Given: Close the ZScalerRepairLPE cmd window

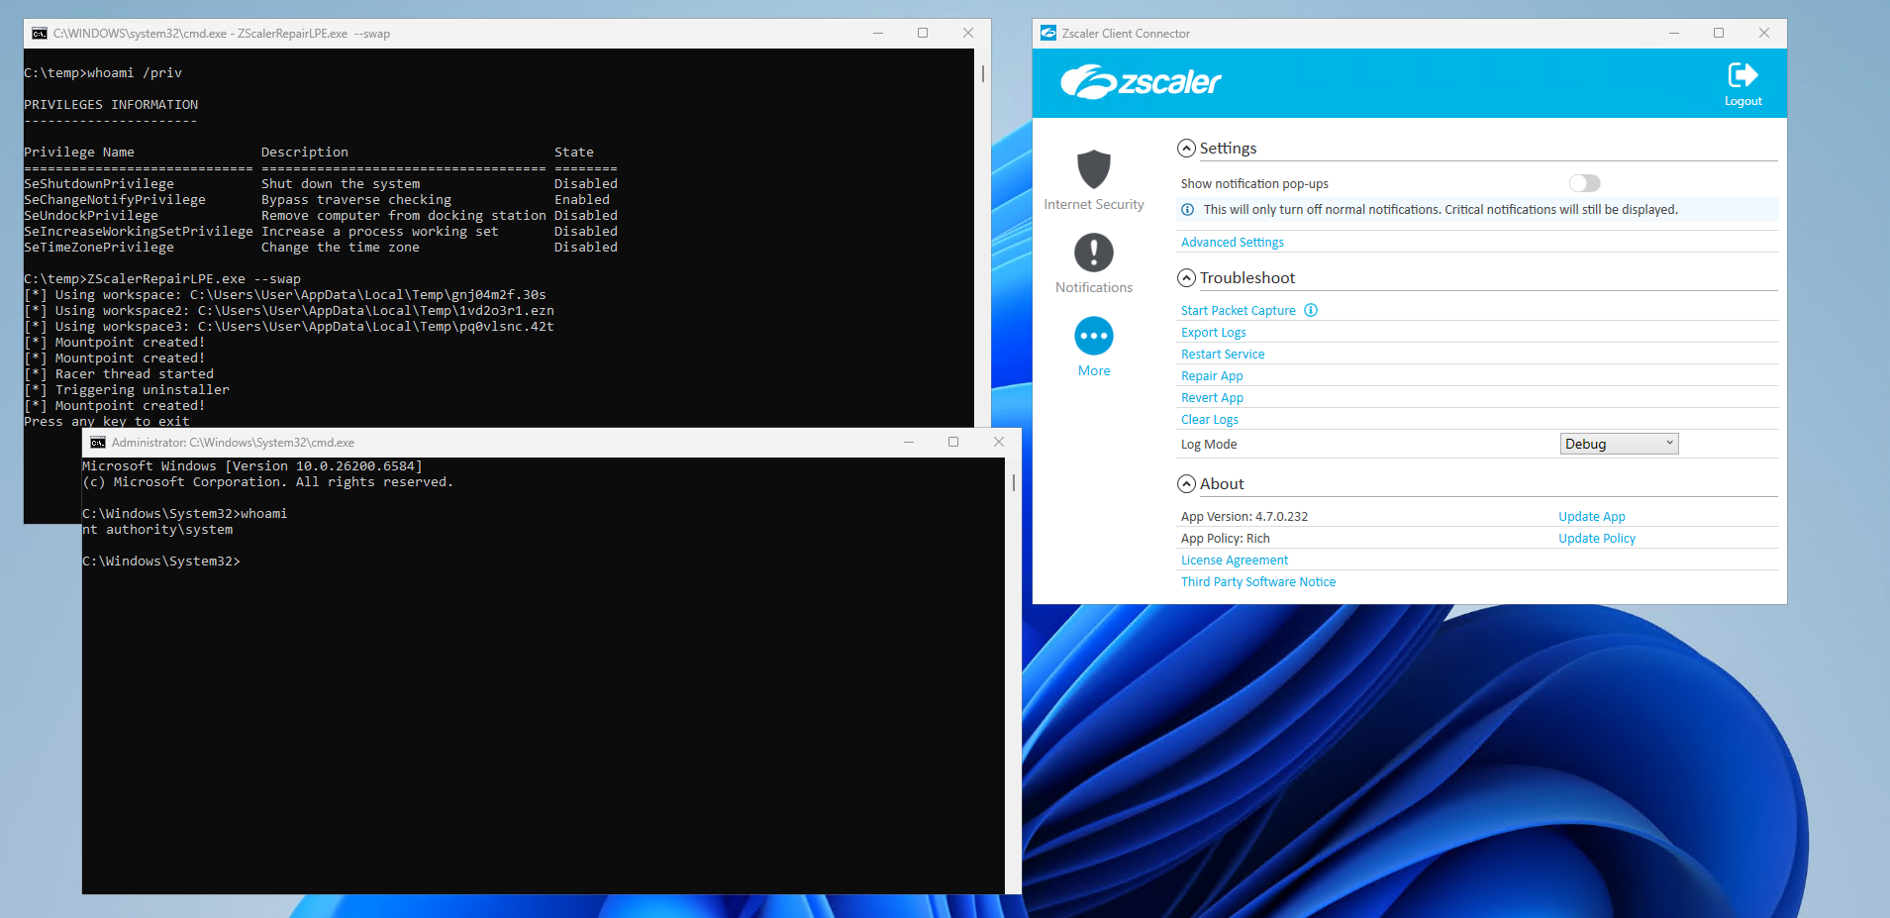Looking at the screenshot, I should [968, 33].
